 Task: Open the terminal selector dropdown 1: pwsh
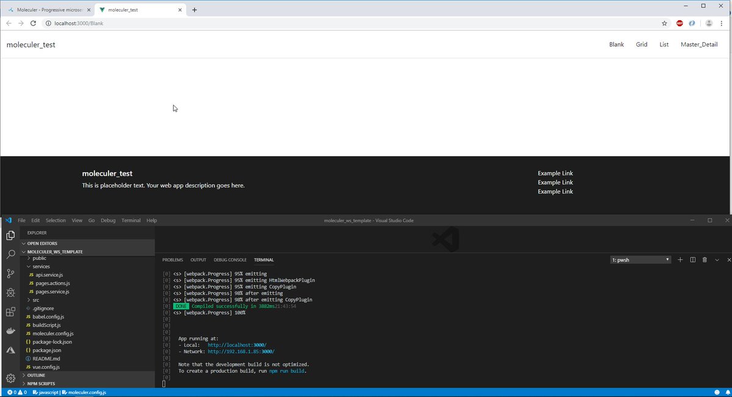coord(640,260)
